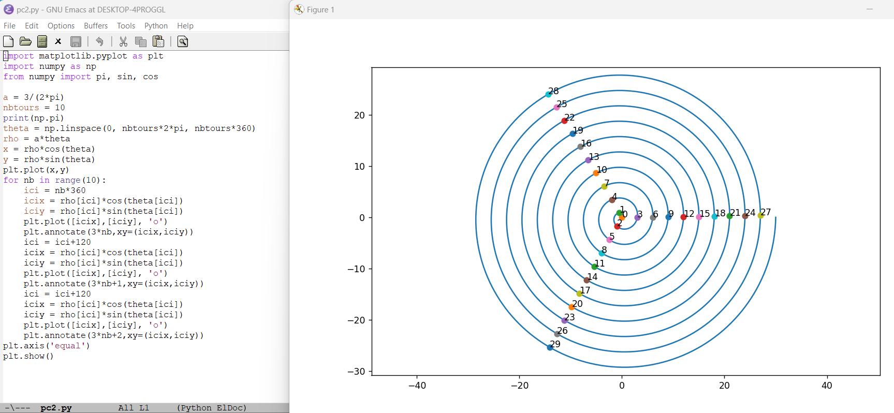Copy selection with the copy icon
Image resolution: width=894 pixels, height=413 pixels.
click(140, 41)
